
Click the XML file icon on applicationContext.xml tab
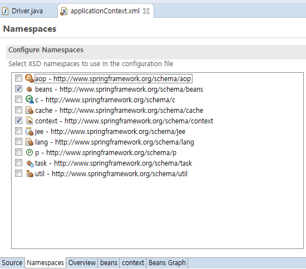click(x=63, y=11)
